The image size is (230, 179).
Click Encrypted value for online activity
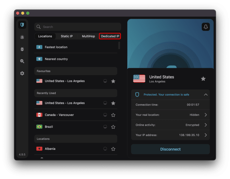[x=192, y=125]
